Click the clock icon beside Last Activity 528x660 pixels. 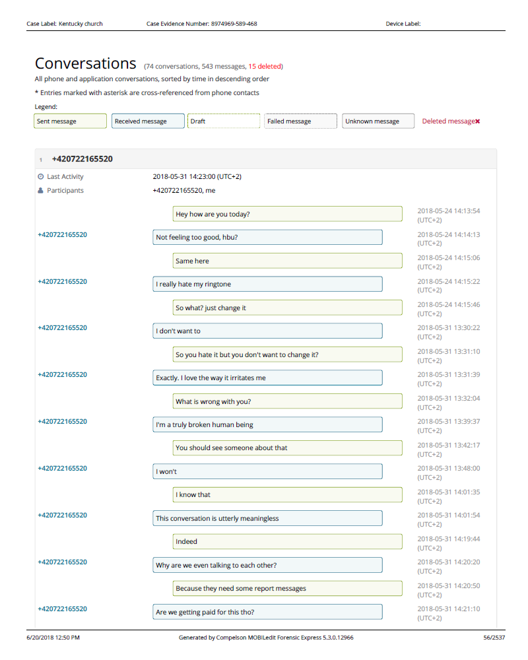(41, 177)
